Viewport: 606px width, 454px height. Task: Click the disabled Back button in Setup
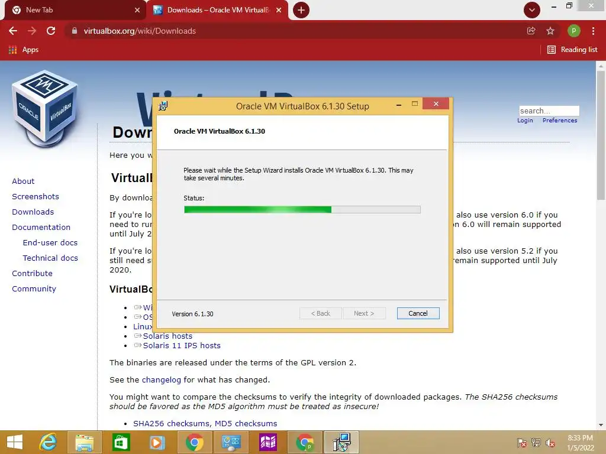pyautogui.click(x=320, y=313)
